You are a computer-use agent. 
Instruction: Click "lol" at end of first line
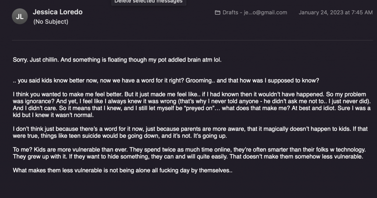point(218,60)
